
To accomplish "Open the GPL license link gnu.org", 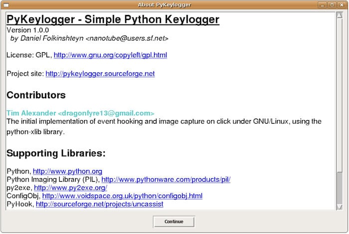I will pyautogui.click(x=110, y=55).
